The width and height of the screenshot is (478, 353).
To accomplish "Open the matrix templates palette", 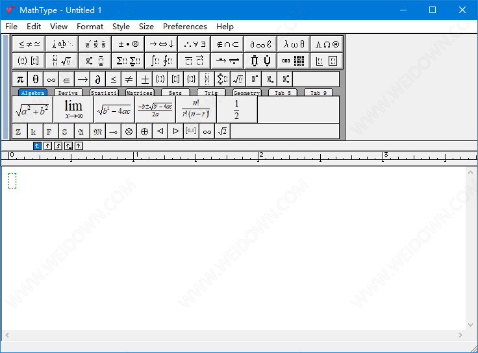I will coord(294,60).
